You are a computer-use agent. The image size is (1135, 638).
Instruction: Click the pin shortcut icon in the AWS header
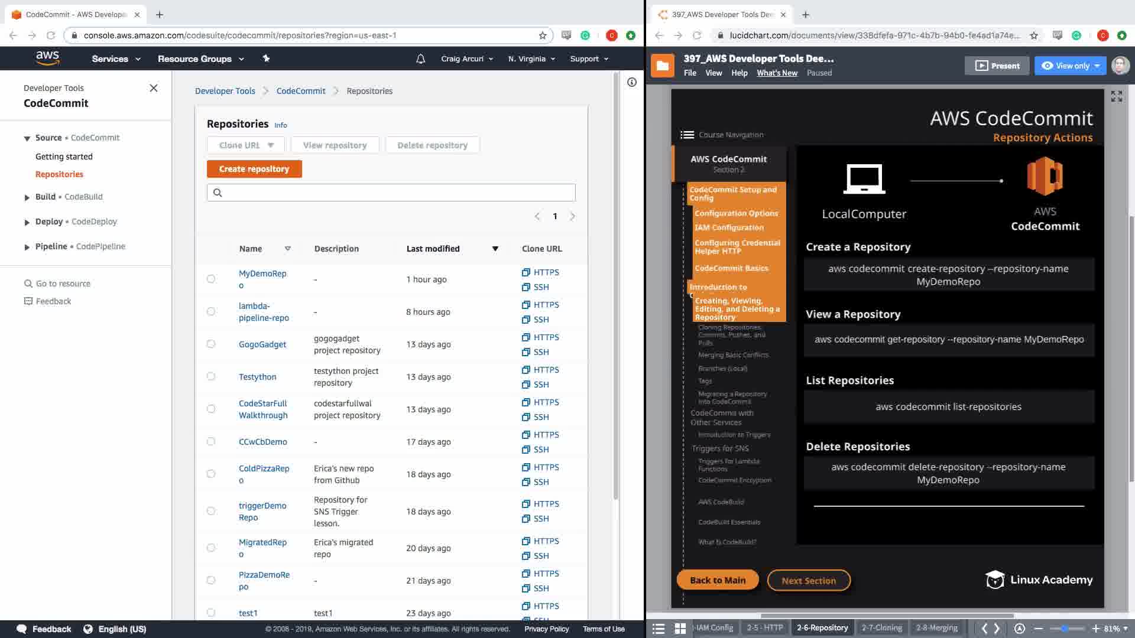coord(266,58)
